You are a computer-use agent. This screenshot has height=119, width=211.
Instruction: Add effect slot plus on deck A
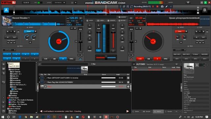pyautogui.click(x=30, y=42)
